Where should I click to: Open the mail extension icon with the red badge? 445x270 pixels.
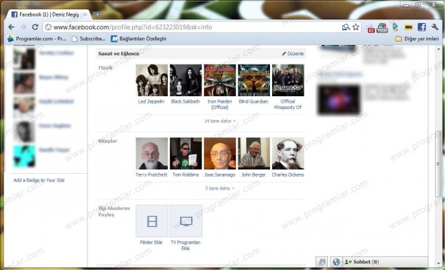pos(370,28)
